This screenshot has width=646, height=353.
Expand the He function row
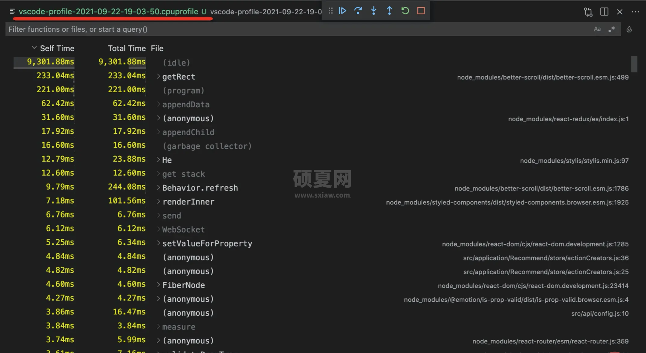[x=159, y=160]
